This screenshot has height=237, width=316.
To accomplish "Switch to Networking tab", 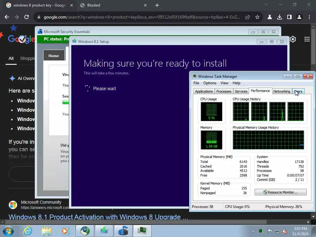I will [x=281, y=91].
